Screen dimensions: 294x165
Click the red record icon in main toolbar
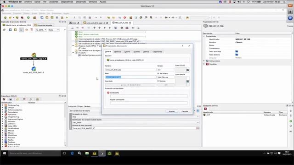point(124,17)
